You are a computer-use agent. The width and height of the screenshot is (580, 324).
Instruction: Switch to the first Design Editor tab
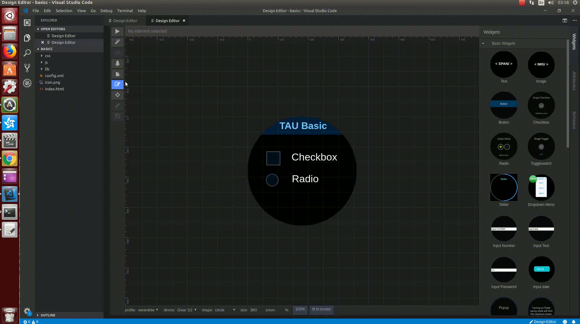coord(125,21)
